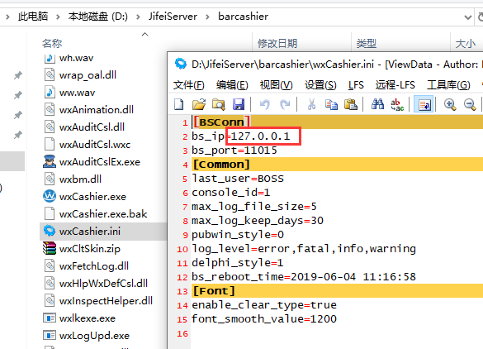The height and width of the screenshot is (349, 483).
Task: Click the Cut scissors icon
Action: tap(312, 104)
